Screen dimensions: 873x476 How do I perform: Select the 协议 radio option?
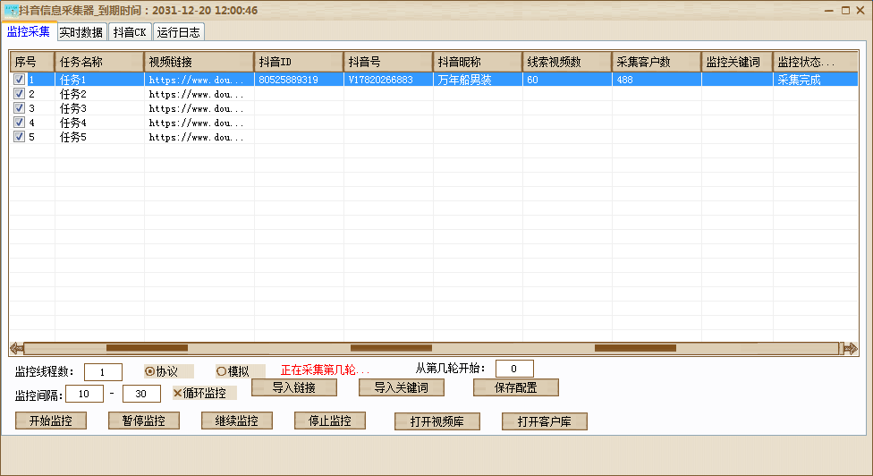(149, 370)
